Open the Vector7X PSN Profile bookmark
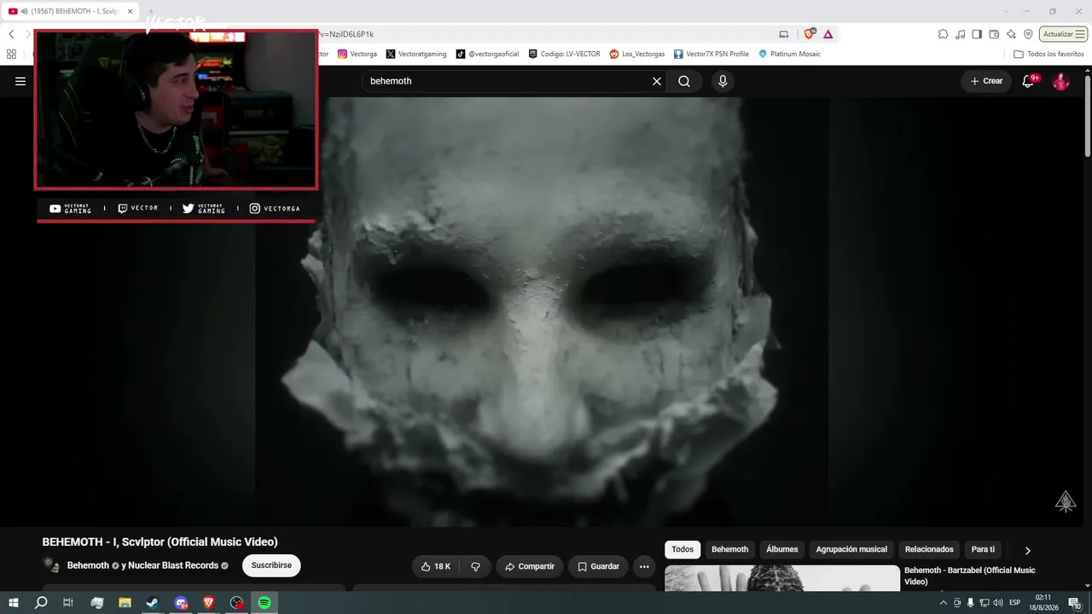 (x=712, y=54)
